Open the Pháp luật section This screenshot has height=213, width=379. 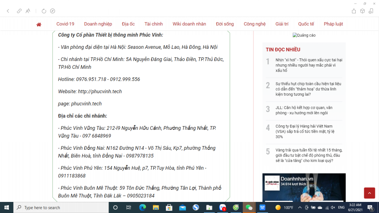[333, 24]
